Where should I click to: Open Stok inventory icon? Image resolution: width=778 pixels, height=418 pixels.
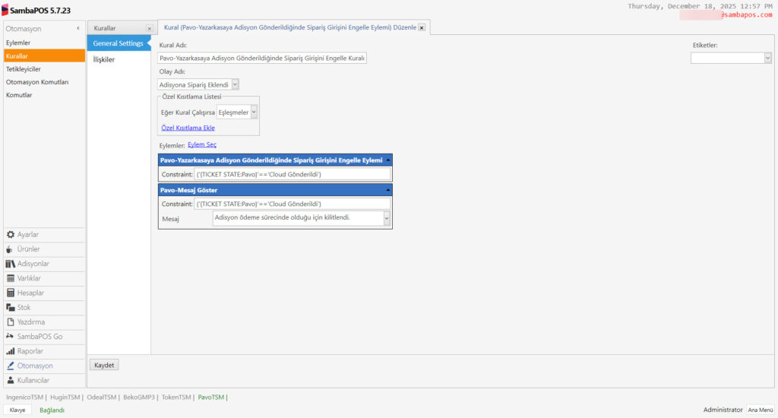10,307
